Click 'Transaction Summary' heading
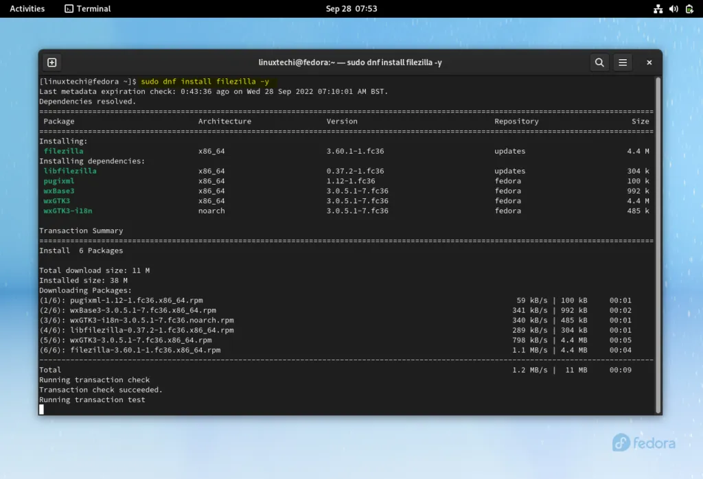 coord(81,231)
